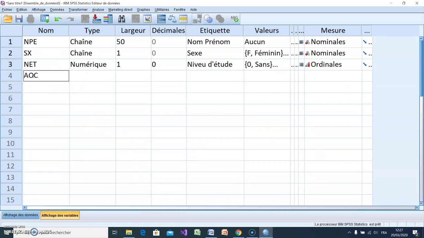The image size is (424, 238).
Task: Open the Graphes menu
Action: [x=143, y=10]
